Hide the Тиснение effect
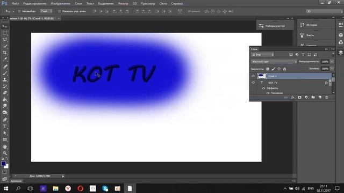 (x=268, y=93)
